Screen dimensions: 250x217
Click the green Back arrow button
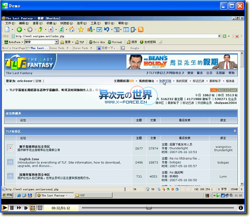point(19,29)
